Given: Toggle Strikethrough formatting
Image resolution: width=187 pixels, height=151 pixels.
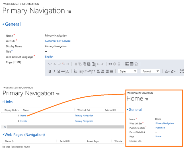Looking at the screenshot, I should [x=63, y=71].
